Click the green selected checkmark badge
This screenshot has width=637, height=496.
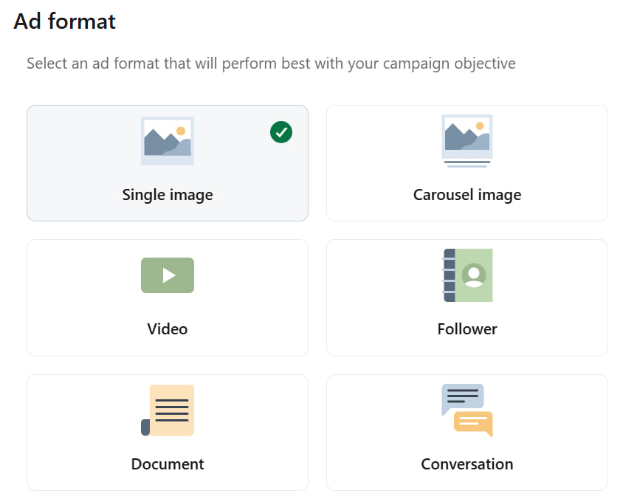pos(281,132)
